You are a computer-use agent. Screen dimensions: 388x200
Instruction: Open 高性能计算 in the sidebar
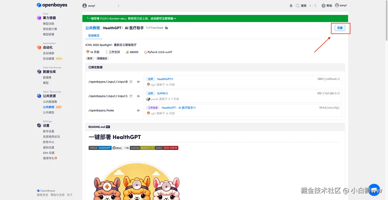pyautogui.click(x=50, y=29)
